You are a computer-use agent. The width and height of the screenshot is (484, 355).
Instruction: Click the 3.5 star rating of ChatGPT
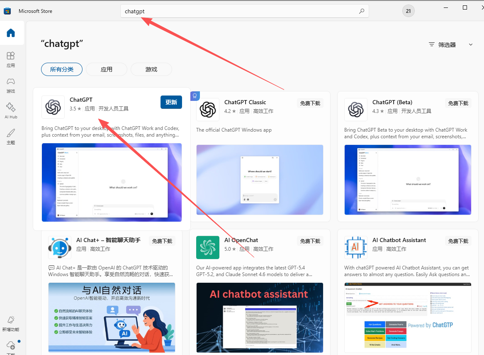click(x=75, y=109)
